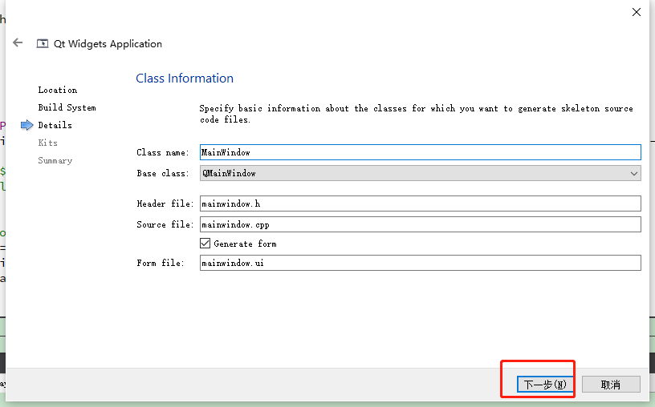The image size is (655, 407).
Task: Click the 'Specify basic information' description text
Action: click(416, 114)
